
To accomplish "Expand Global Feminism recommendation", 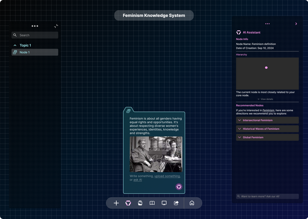I will 267,137.
